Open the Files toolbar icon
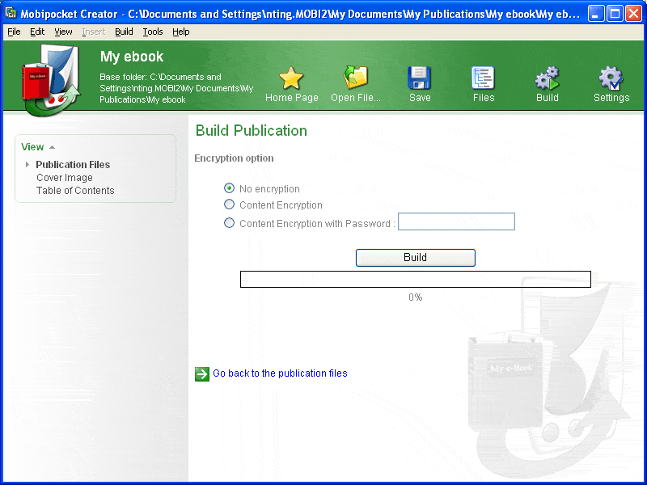This screenshot has width=647, height=485. click(x=483, y=78)
